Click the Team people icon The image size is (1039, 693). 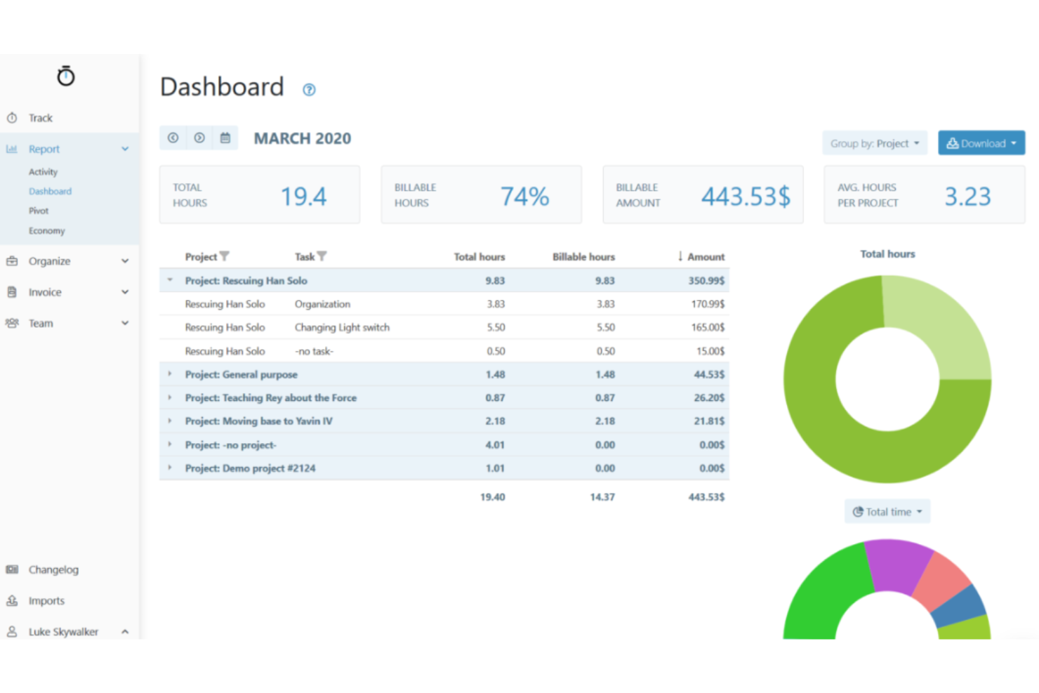point(12,323)
